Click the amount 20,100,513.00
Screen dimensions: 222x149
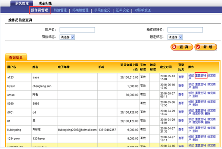tap(129, 78)
